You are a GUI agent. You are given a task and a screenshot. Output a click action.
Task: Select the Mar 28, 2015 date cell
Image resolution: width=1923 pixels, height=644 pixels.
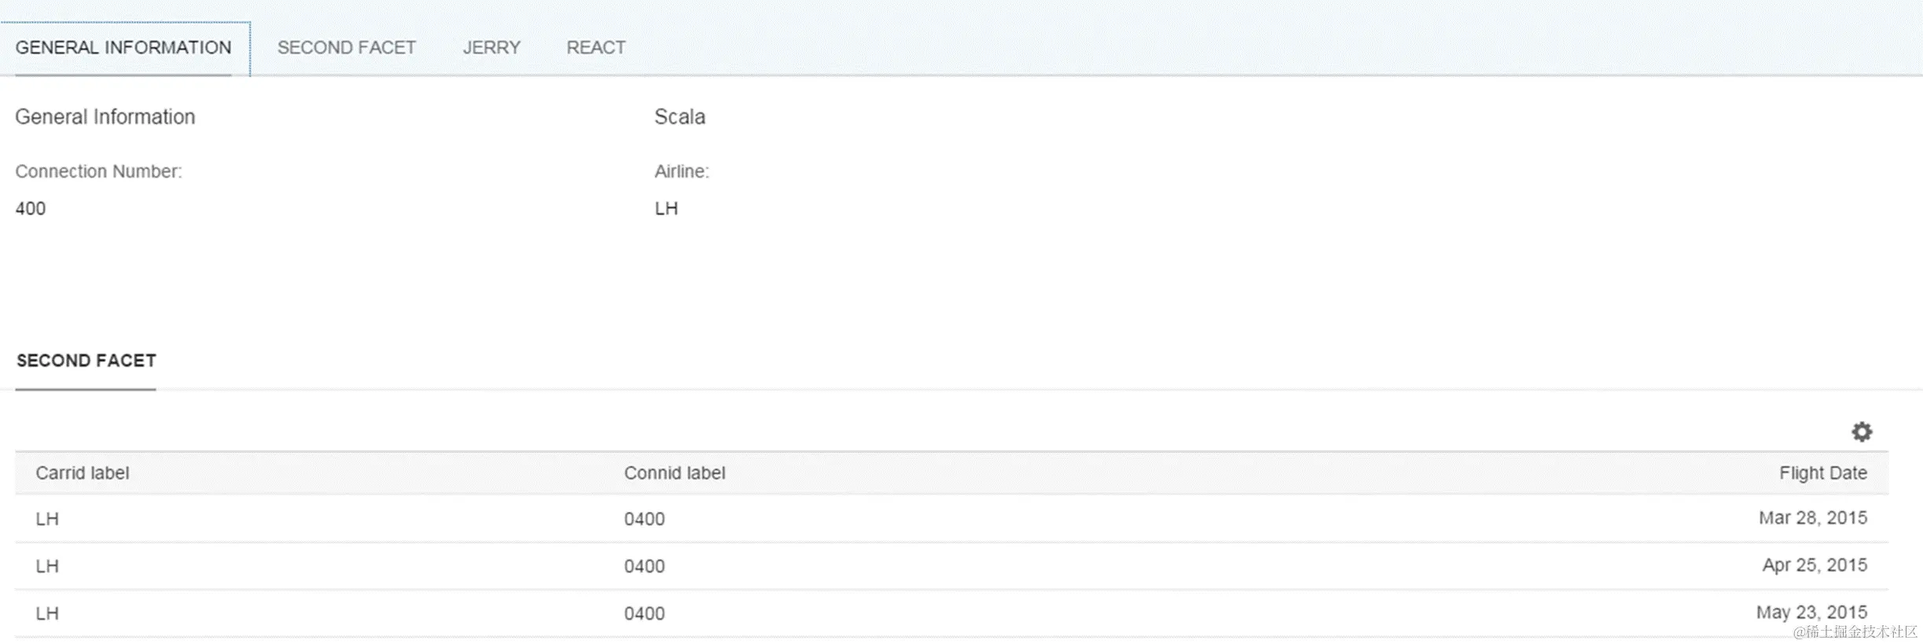tap(1813, 518)
